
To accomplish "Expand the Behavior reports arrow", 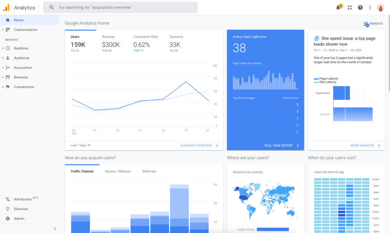I will coord(3,77).
